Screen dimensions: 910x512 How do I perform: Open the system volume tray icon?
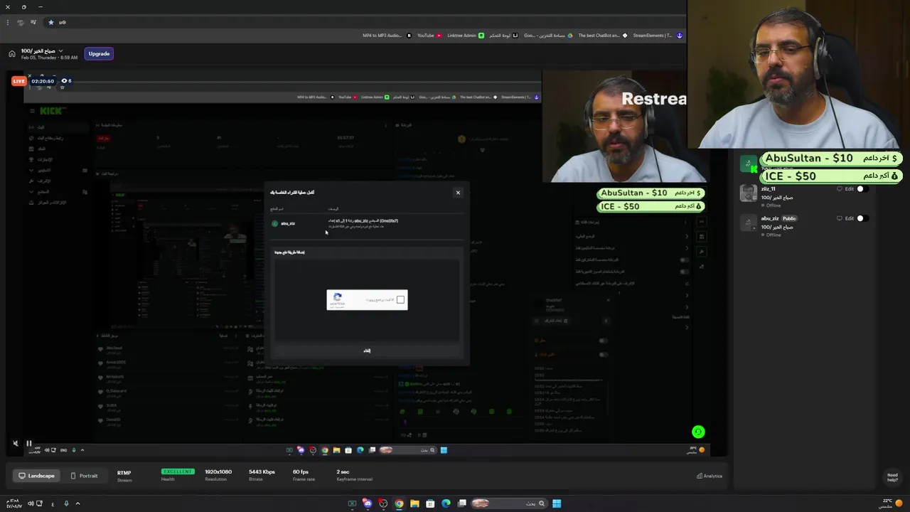(31, 503)
